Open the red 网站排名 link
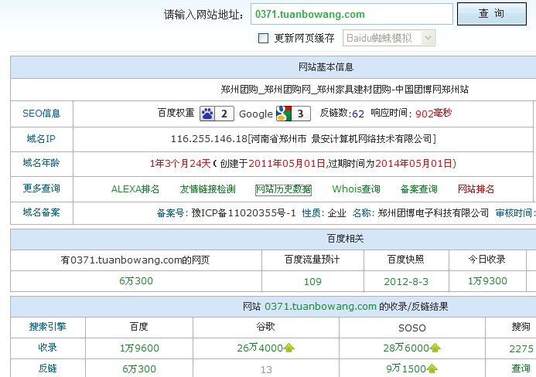The width and height of the screenshot is (536, 377). 476,189
